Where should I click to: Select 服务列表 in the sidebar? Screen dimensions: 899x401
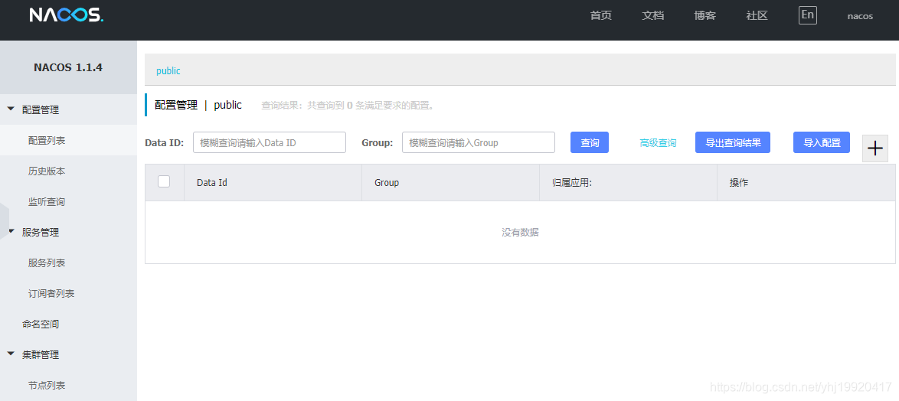[x=68, y=263]
